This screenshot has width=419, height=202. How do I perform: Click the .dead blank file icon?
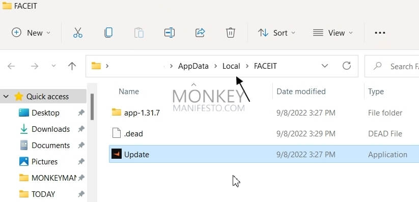pos(116,133)
